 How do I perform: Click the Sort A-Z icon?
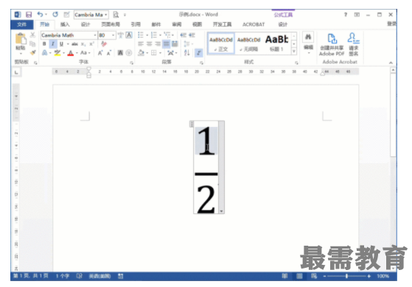(x=186, y=53)
